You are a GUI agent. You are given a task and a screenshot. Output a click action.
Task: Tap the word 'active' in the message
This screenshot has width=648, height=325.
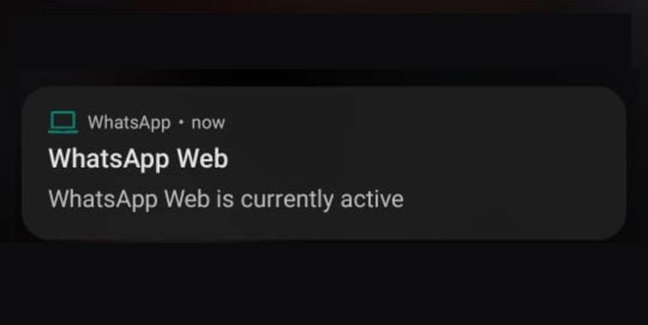coord(372,199)
